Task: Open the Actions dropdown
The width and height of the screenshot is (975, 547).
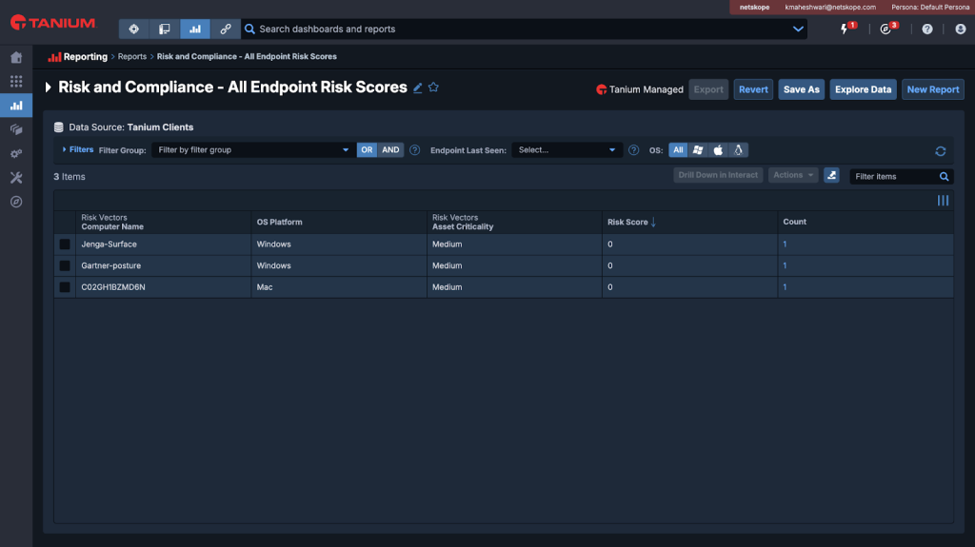Action: (x=793, y=175)
